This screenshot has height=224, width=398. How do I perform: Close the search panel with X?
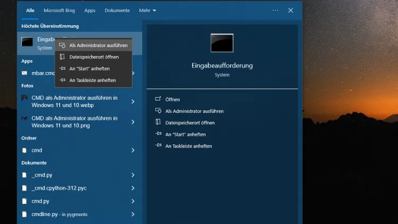pos(291,11)
